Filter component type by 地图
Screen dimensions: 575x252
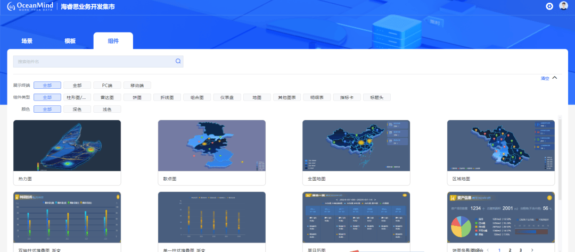pyautogui.click(x=257, y=97)
